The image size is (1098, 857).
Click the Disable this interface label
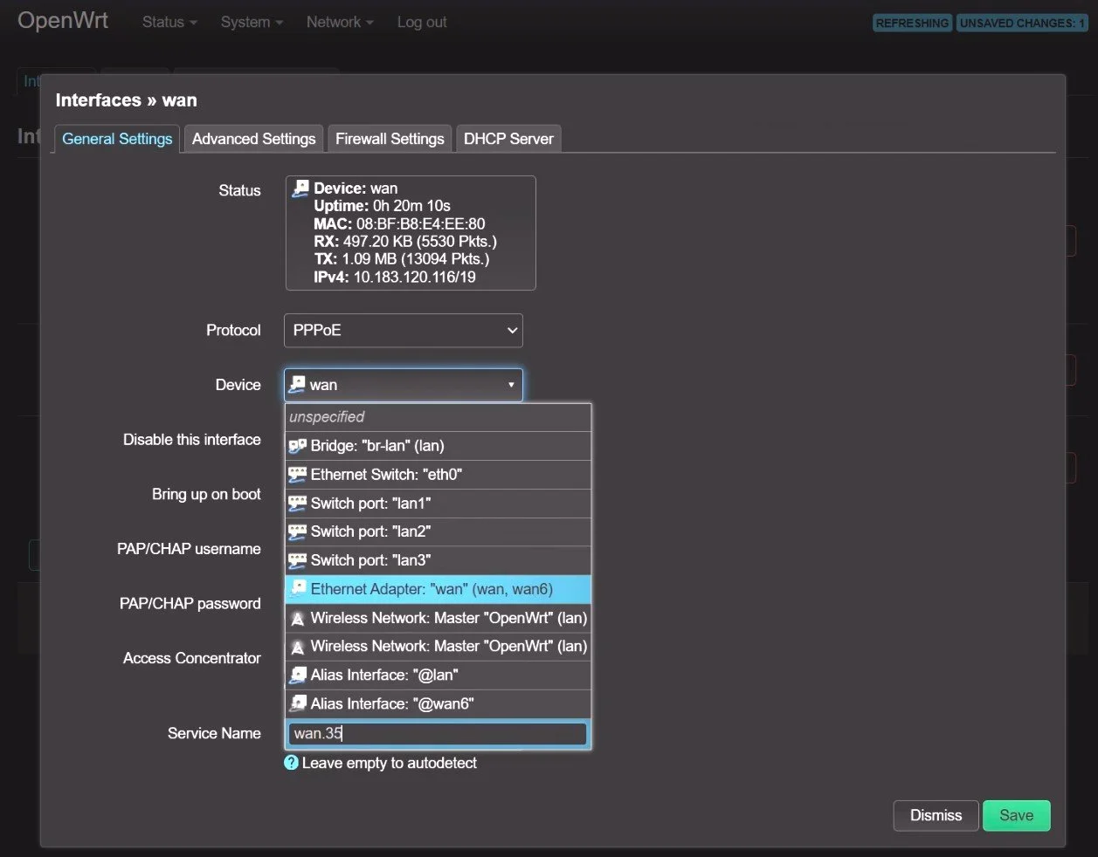pos(191,439)
